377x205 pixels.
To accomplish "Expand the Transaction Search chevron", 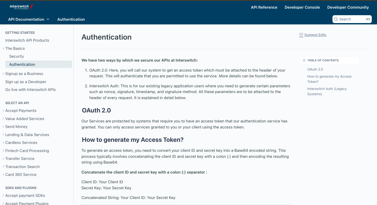I will pyautogui.click(x=3, y=167).
